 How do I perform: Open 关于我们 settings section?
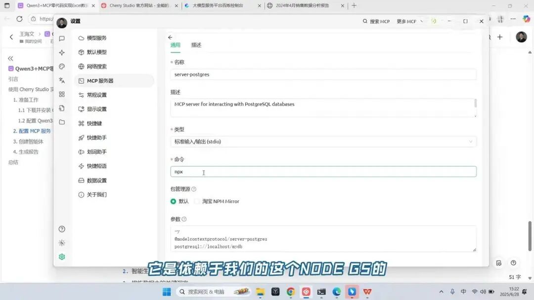(x=114, y=195)
